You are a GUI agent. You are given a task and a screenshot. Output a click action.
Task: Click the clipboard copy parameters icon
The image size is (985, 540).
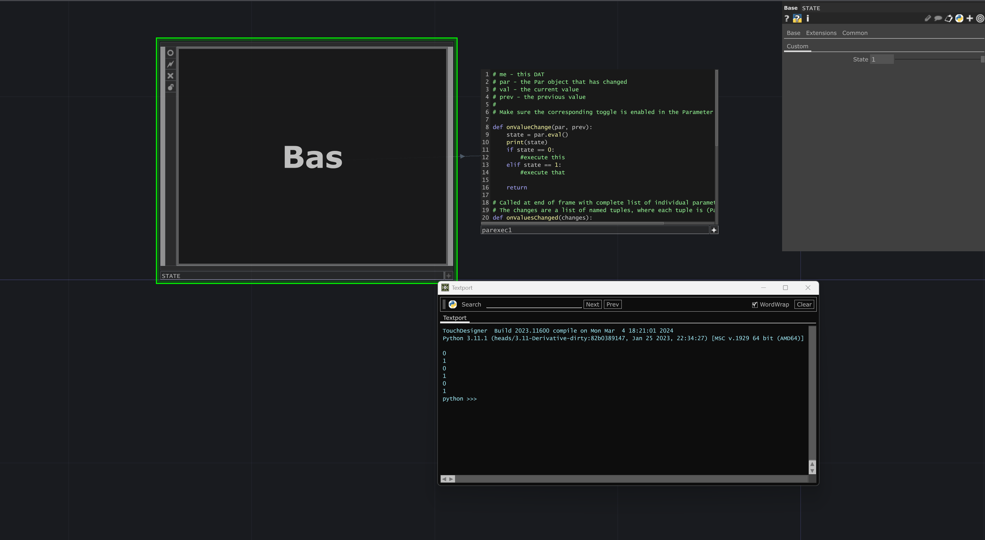[x=949, y=18]
